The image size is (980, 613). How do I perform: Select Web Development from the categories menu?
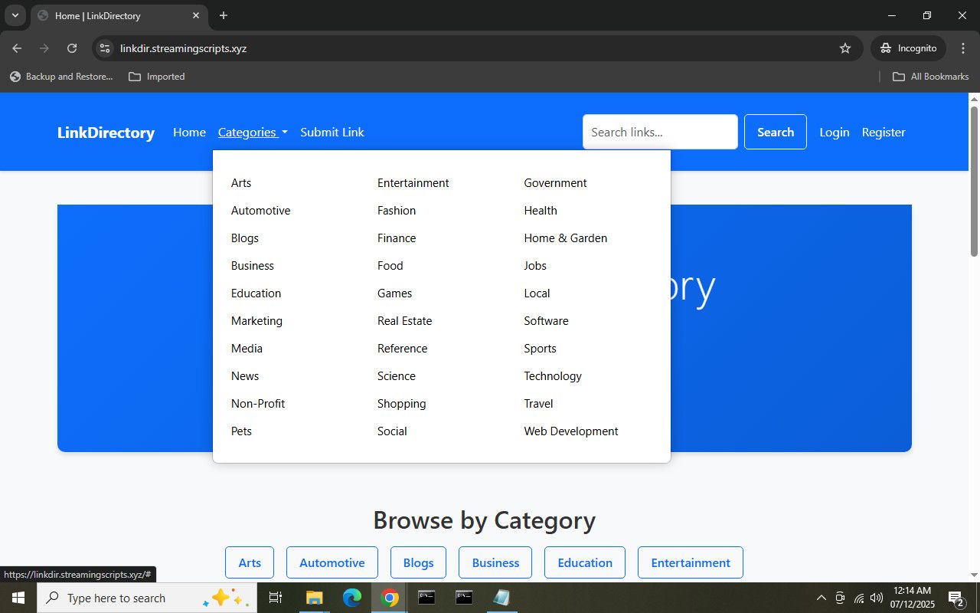click(x=570, y=431)
